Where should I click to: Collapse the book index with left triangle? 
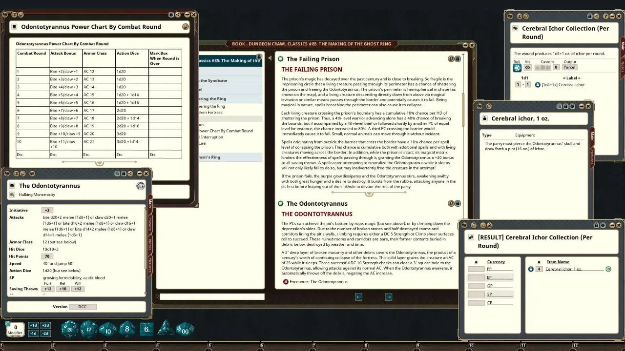(x=269, y=58)
